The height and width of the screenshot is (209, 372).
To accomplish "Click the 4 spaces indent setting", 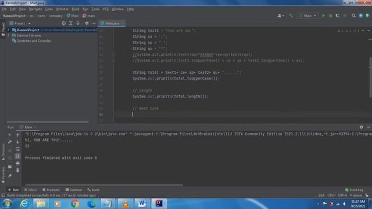I will 356,196.
